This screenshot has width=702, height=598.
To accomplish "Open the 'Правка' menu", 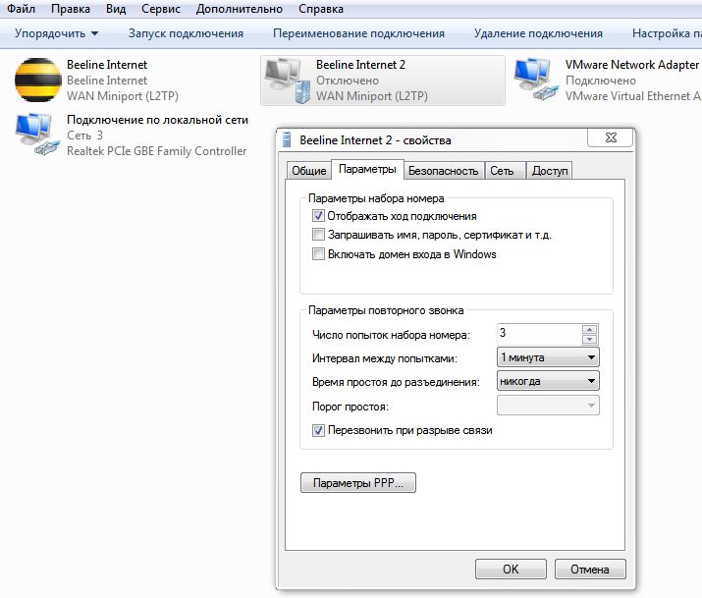I will click(x=71, y=9).
